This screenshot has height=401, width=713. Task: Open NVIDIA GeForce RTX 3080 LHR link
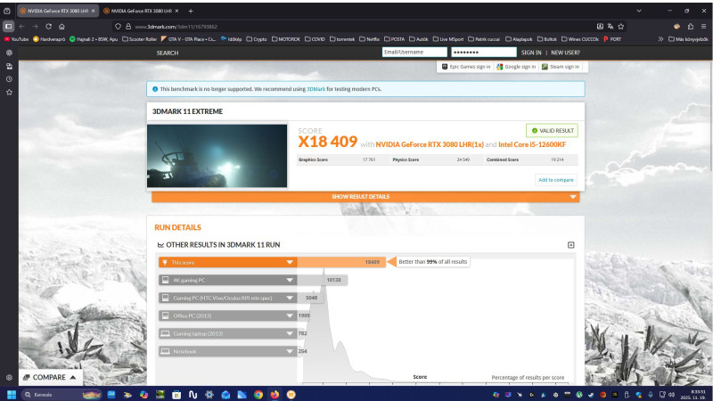pos(430,144)
